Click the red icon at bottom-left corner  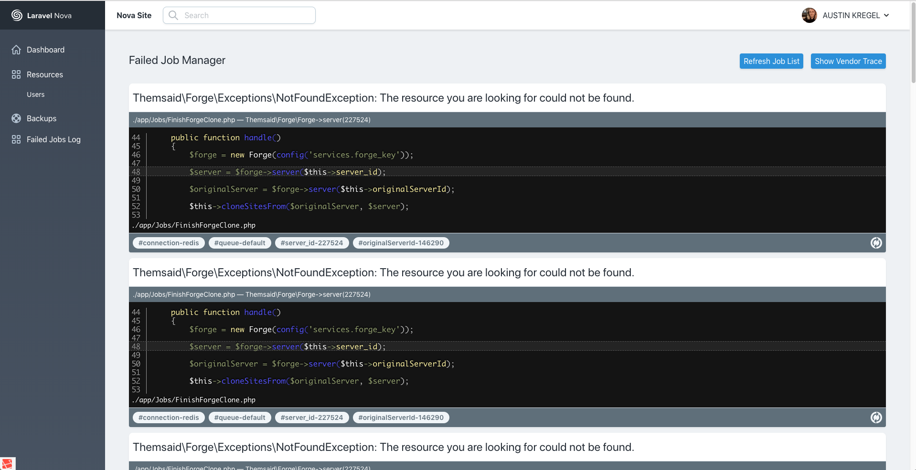tap(7, 463)
